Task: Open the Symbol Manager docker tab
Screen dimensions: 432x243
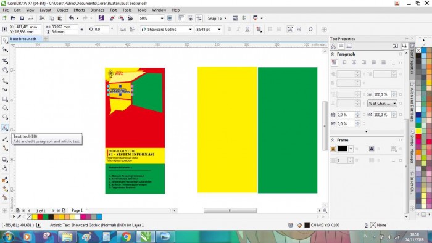Action: tap(412, 146)
